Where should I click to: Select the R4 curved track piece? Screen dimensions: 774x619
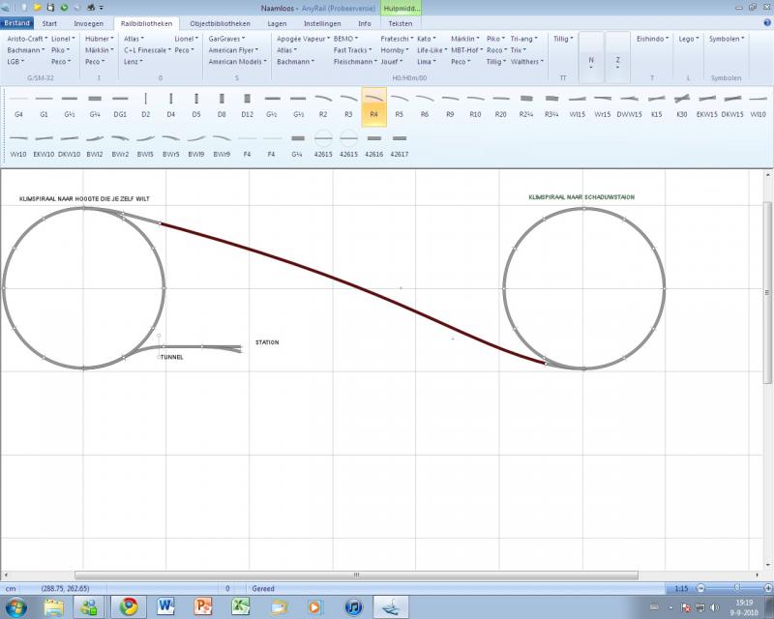point(373,103)
